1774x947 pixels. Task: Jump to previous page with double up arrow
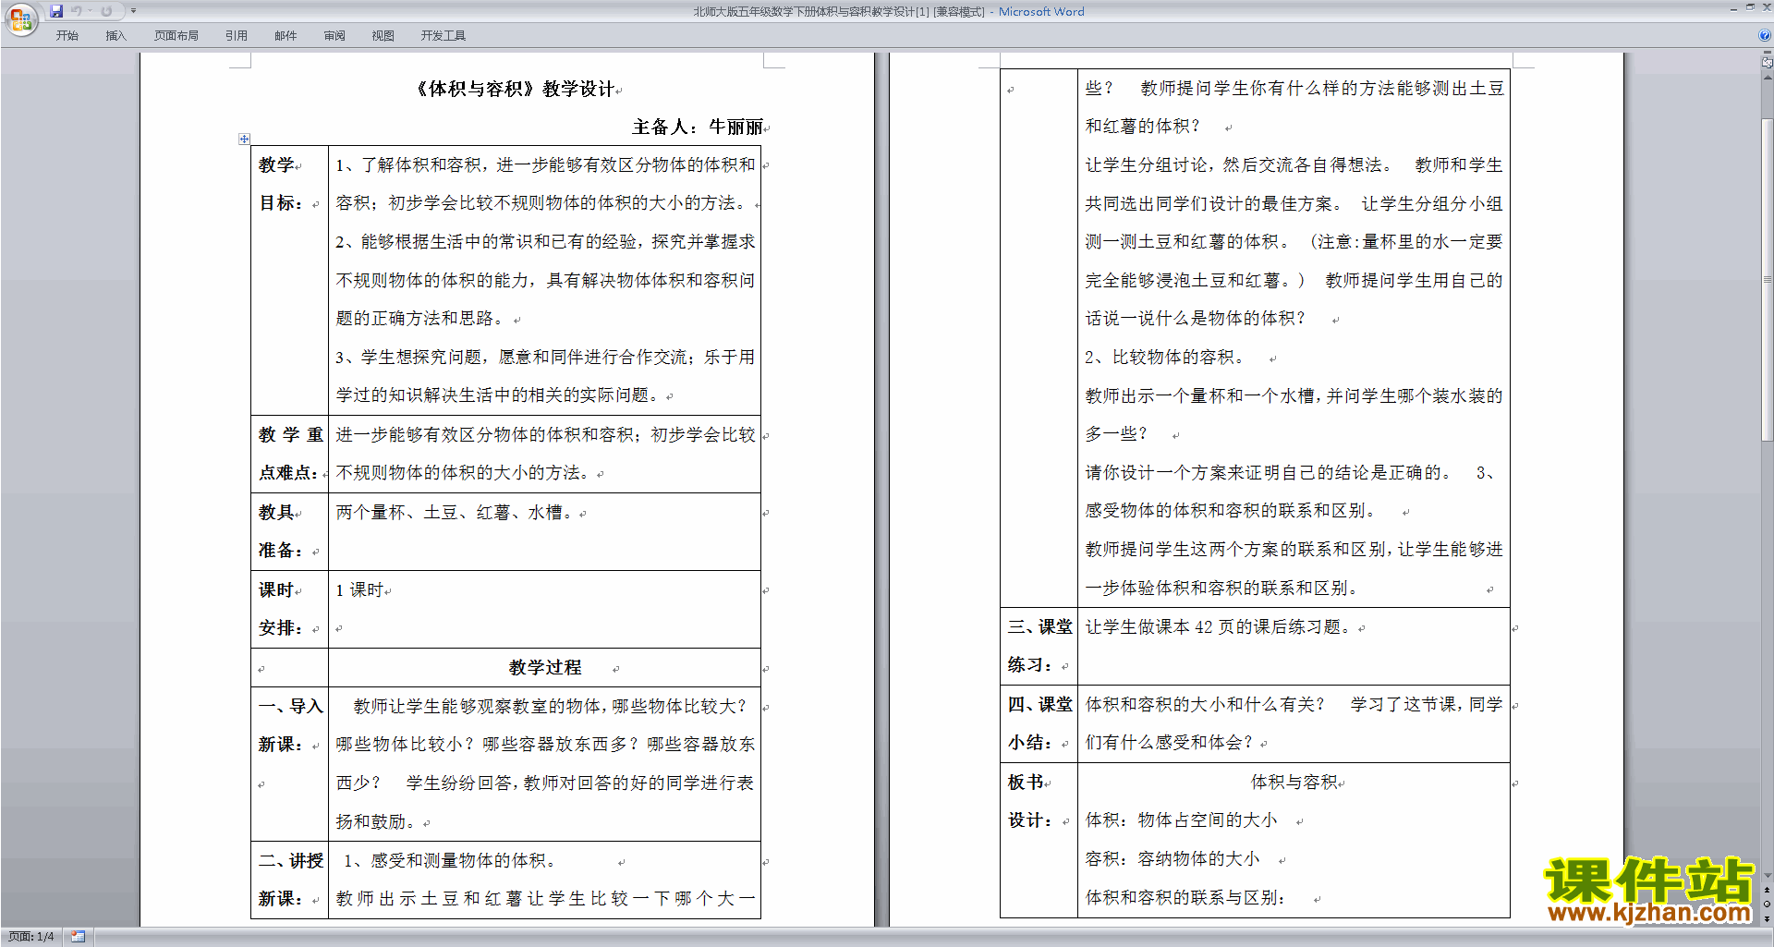click(x=1768, y=890)
